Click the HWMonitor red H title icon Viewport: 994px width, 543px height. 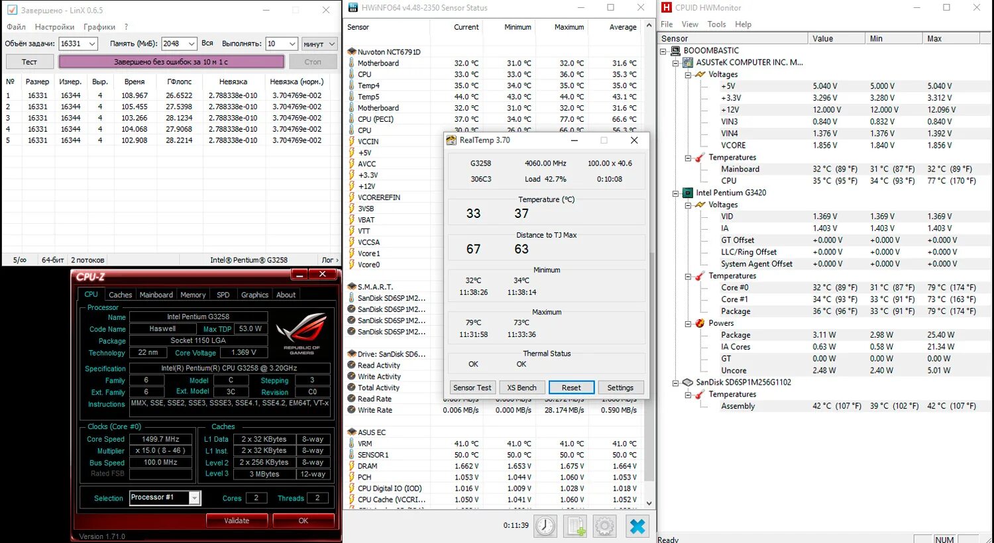[666, 7]
